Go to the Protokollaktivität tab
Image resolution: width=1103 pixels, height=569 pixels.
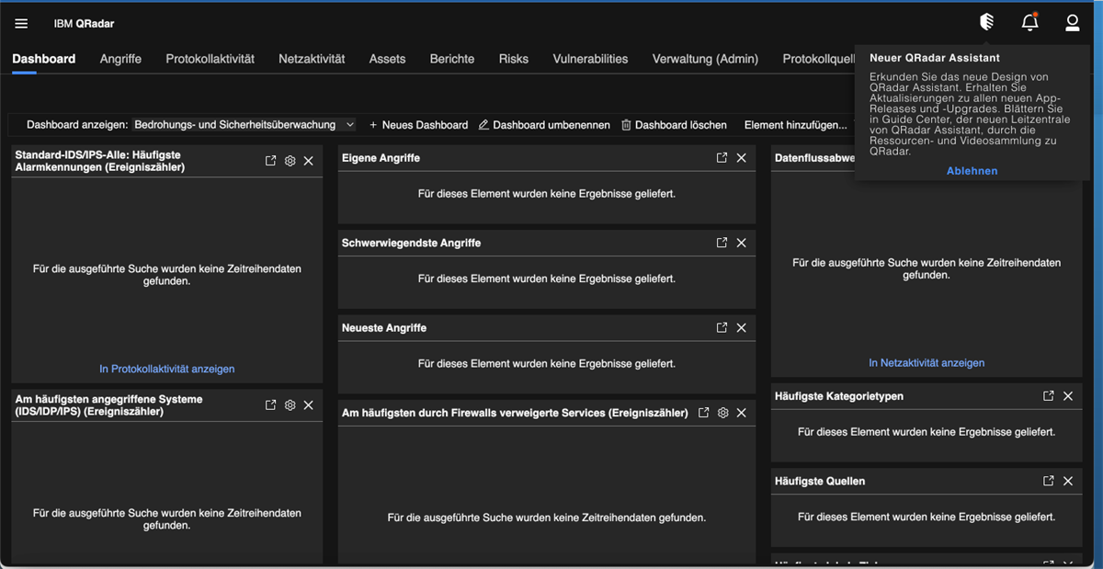[210, 59]
